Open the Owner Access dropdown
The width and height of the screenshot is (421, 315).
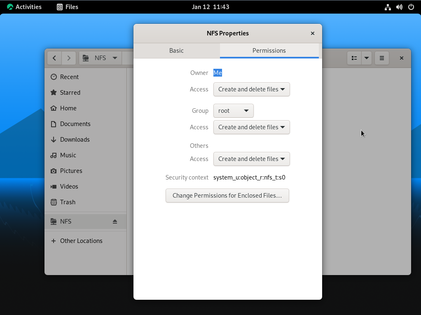pos(252,89)
